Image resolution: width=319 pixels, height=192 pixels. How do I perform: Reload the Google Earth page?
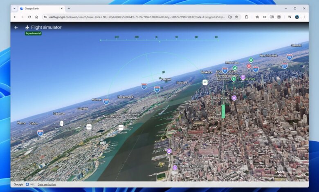click(29, 17)
